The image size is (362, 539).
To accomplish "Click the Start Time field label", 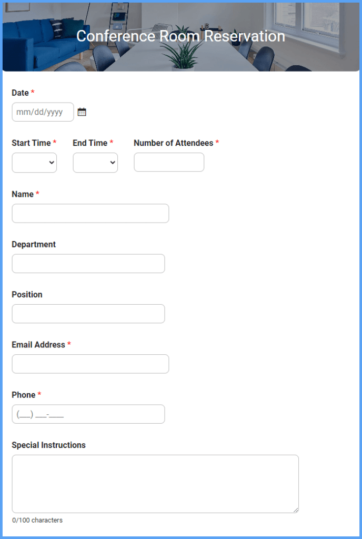I will point(31,143).
